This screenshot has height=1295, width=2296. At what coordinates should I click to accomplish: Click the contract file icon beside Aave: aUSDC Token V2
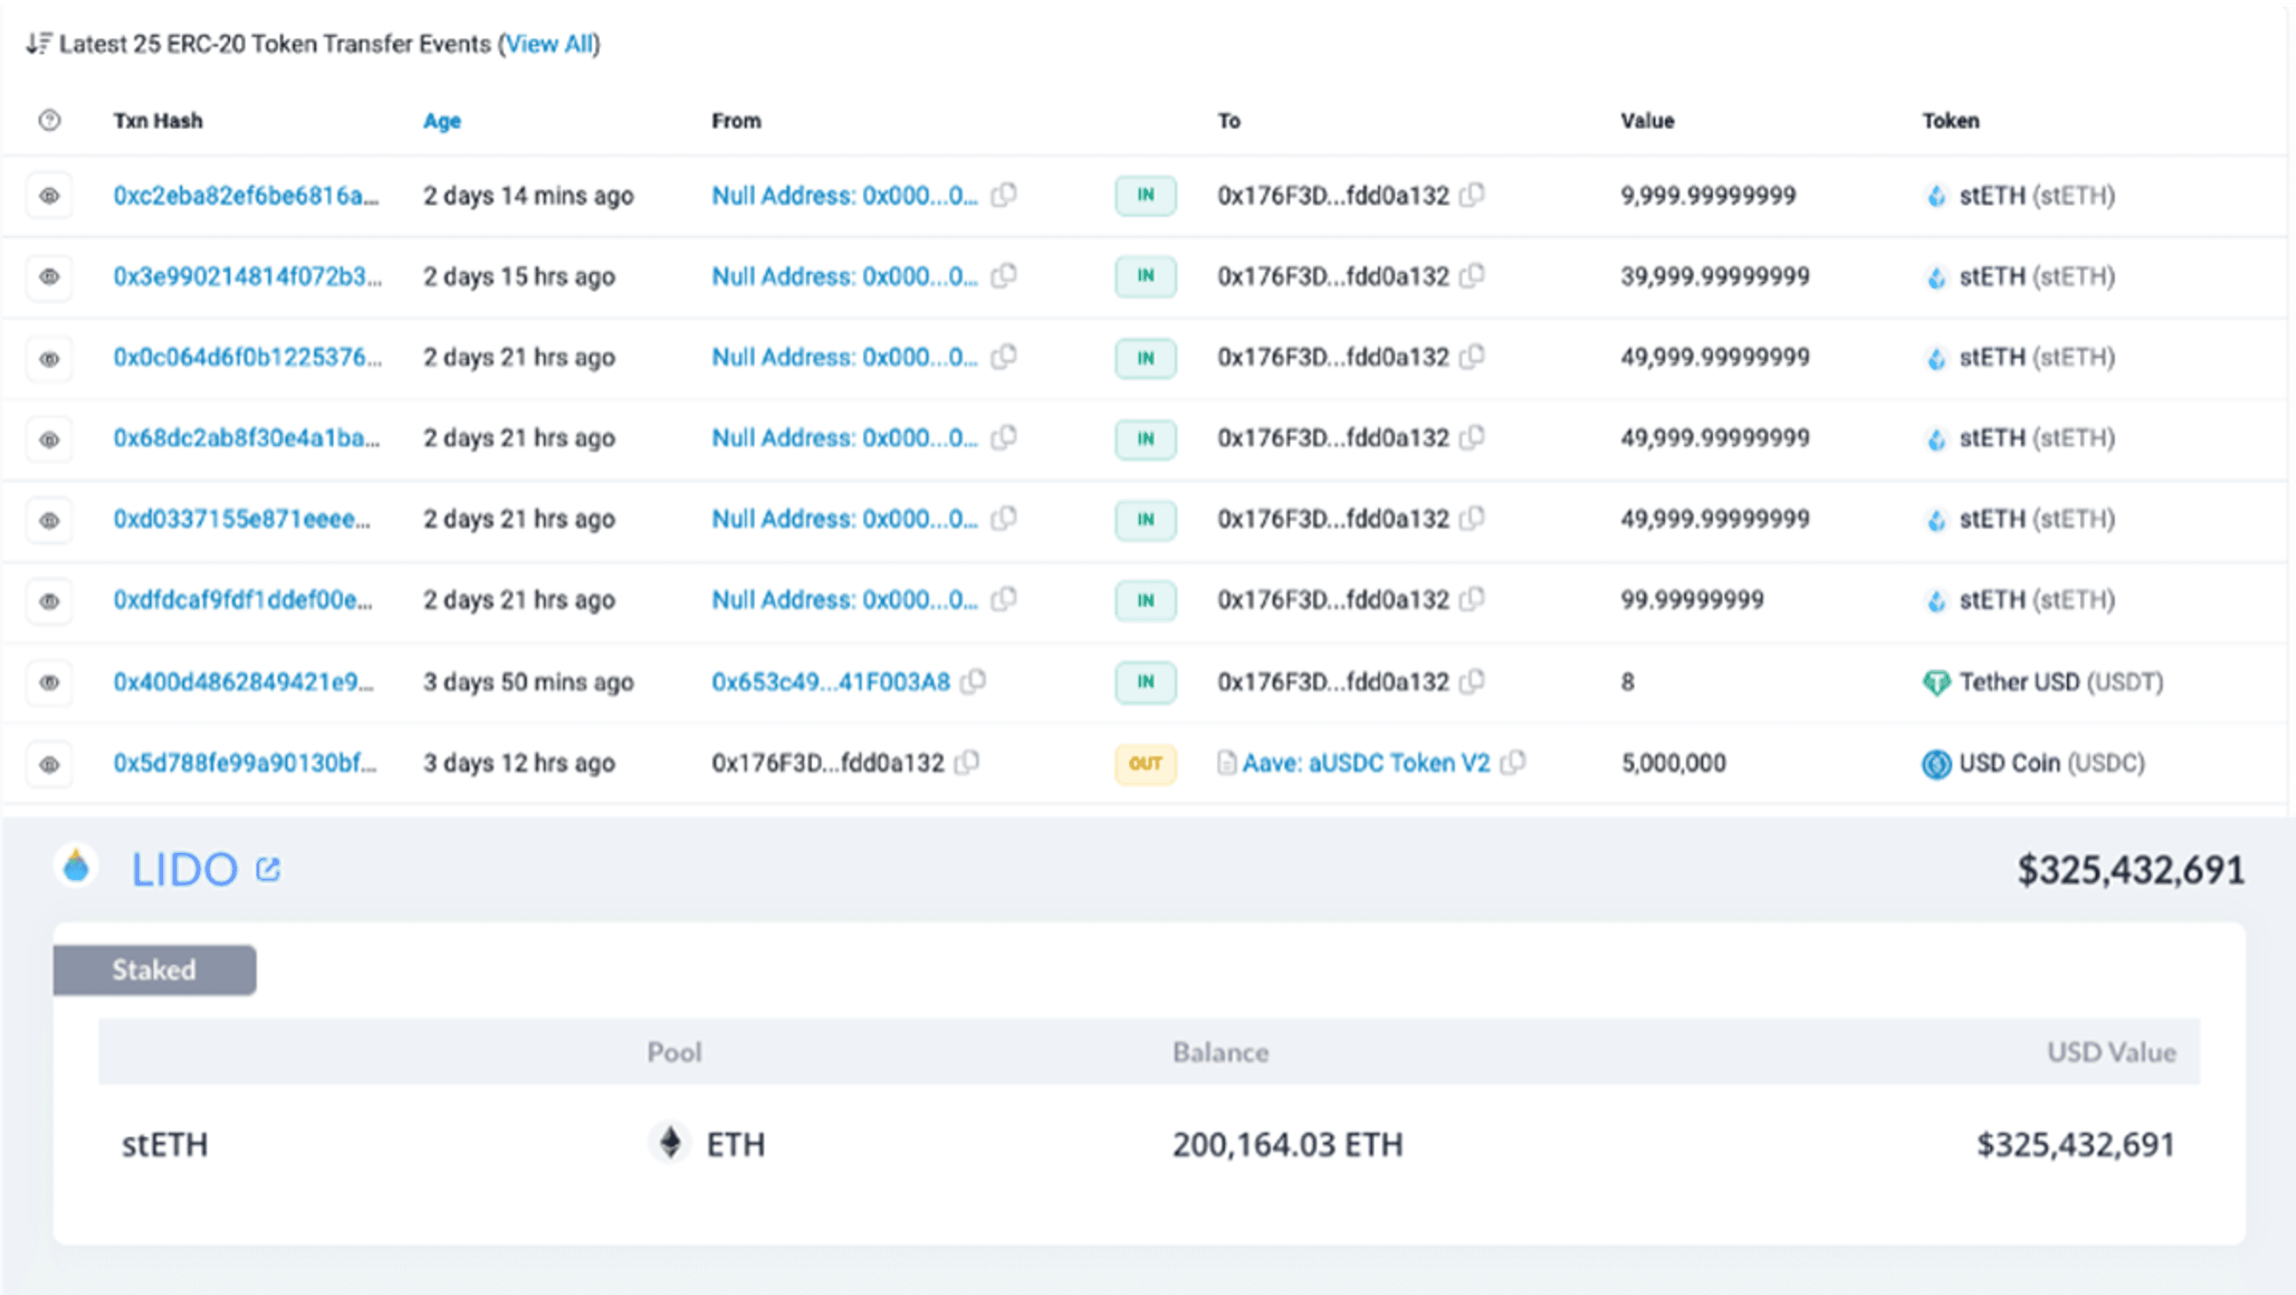(x=1226, y=763)
